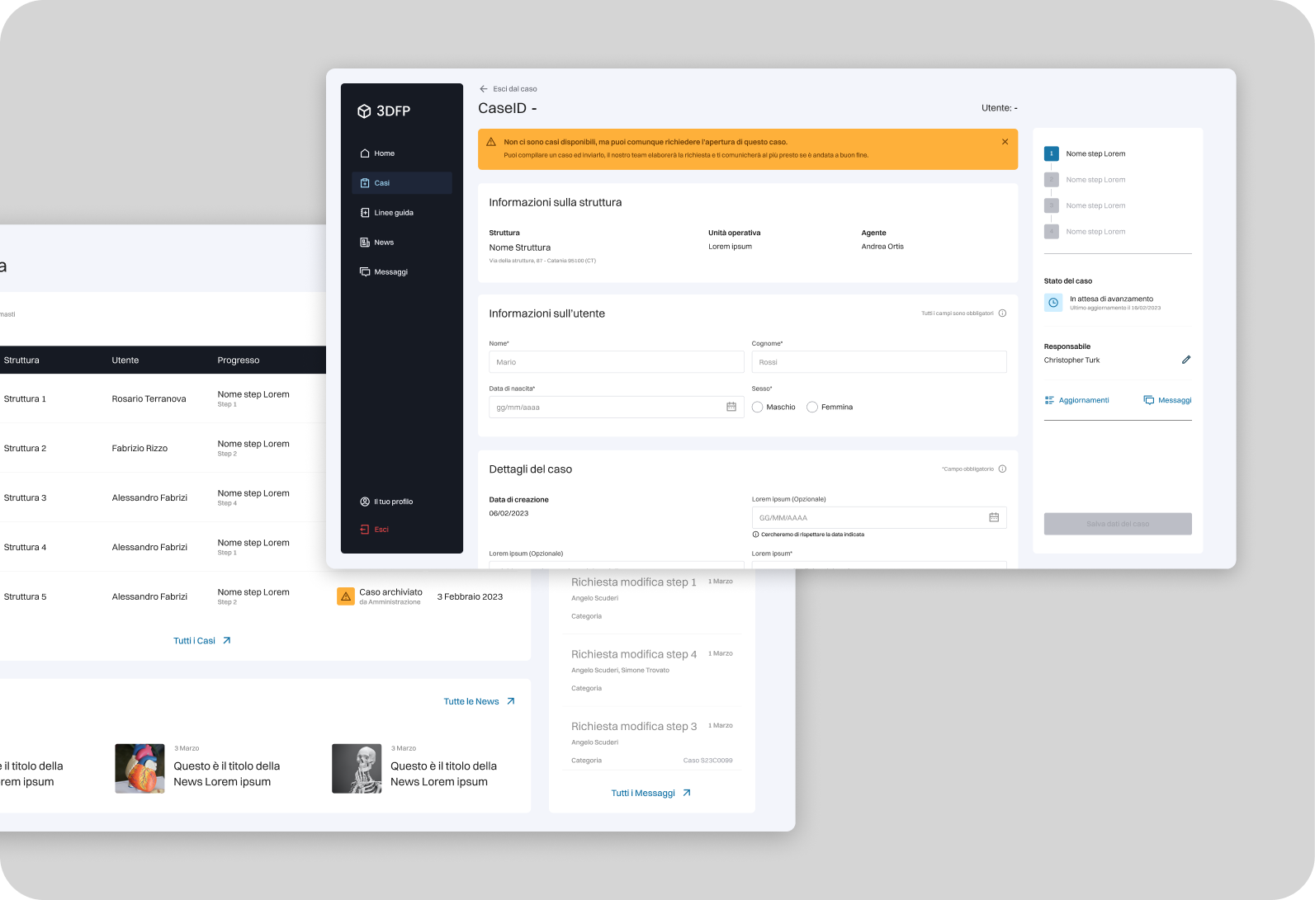The height and width of the screenshot is (900, 1315).
Task: Open the calendar in the GG/MM/AAAA field
Action: coord(994,518)
